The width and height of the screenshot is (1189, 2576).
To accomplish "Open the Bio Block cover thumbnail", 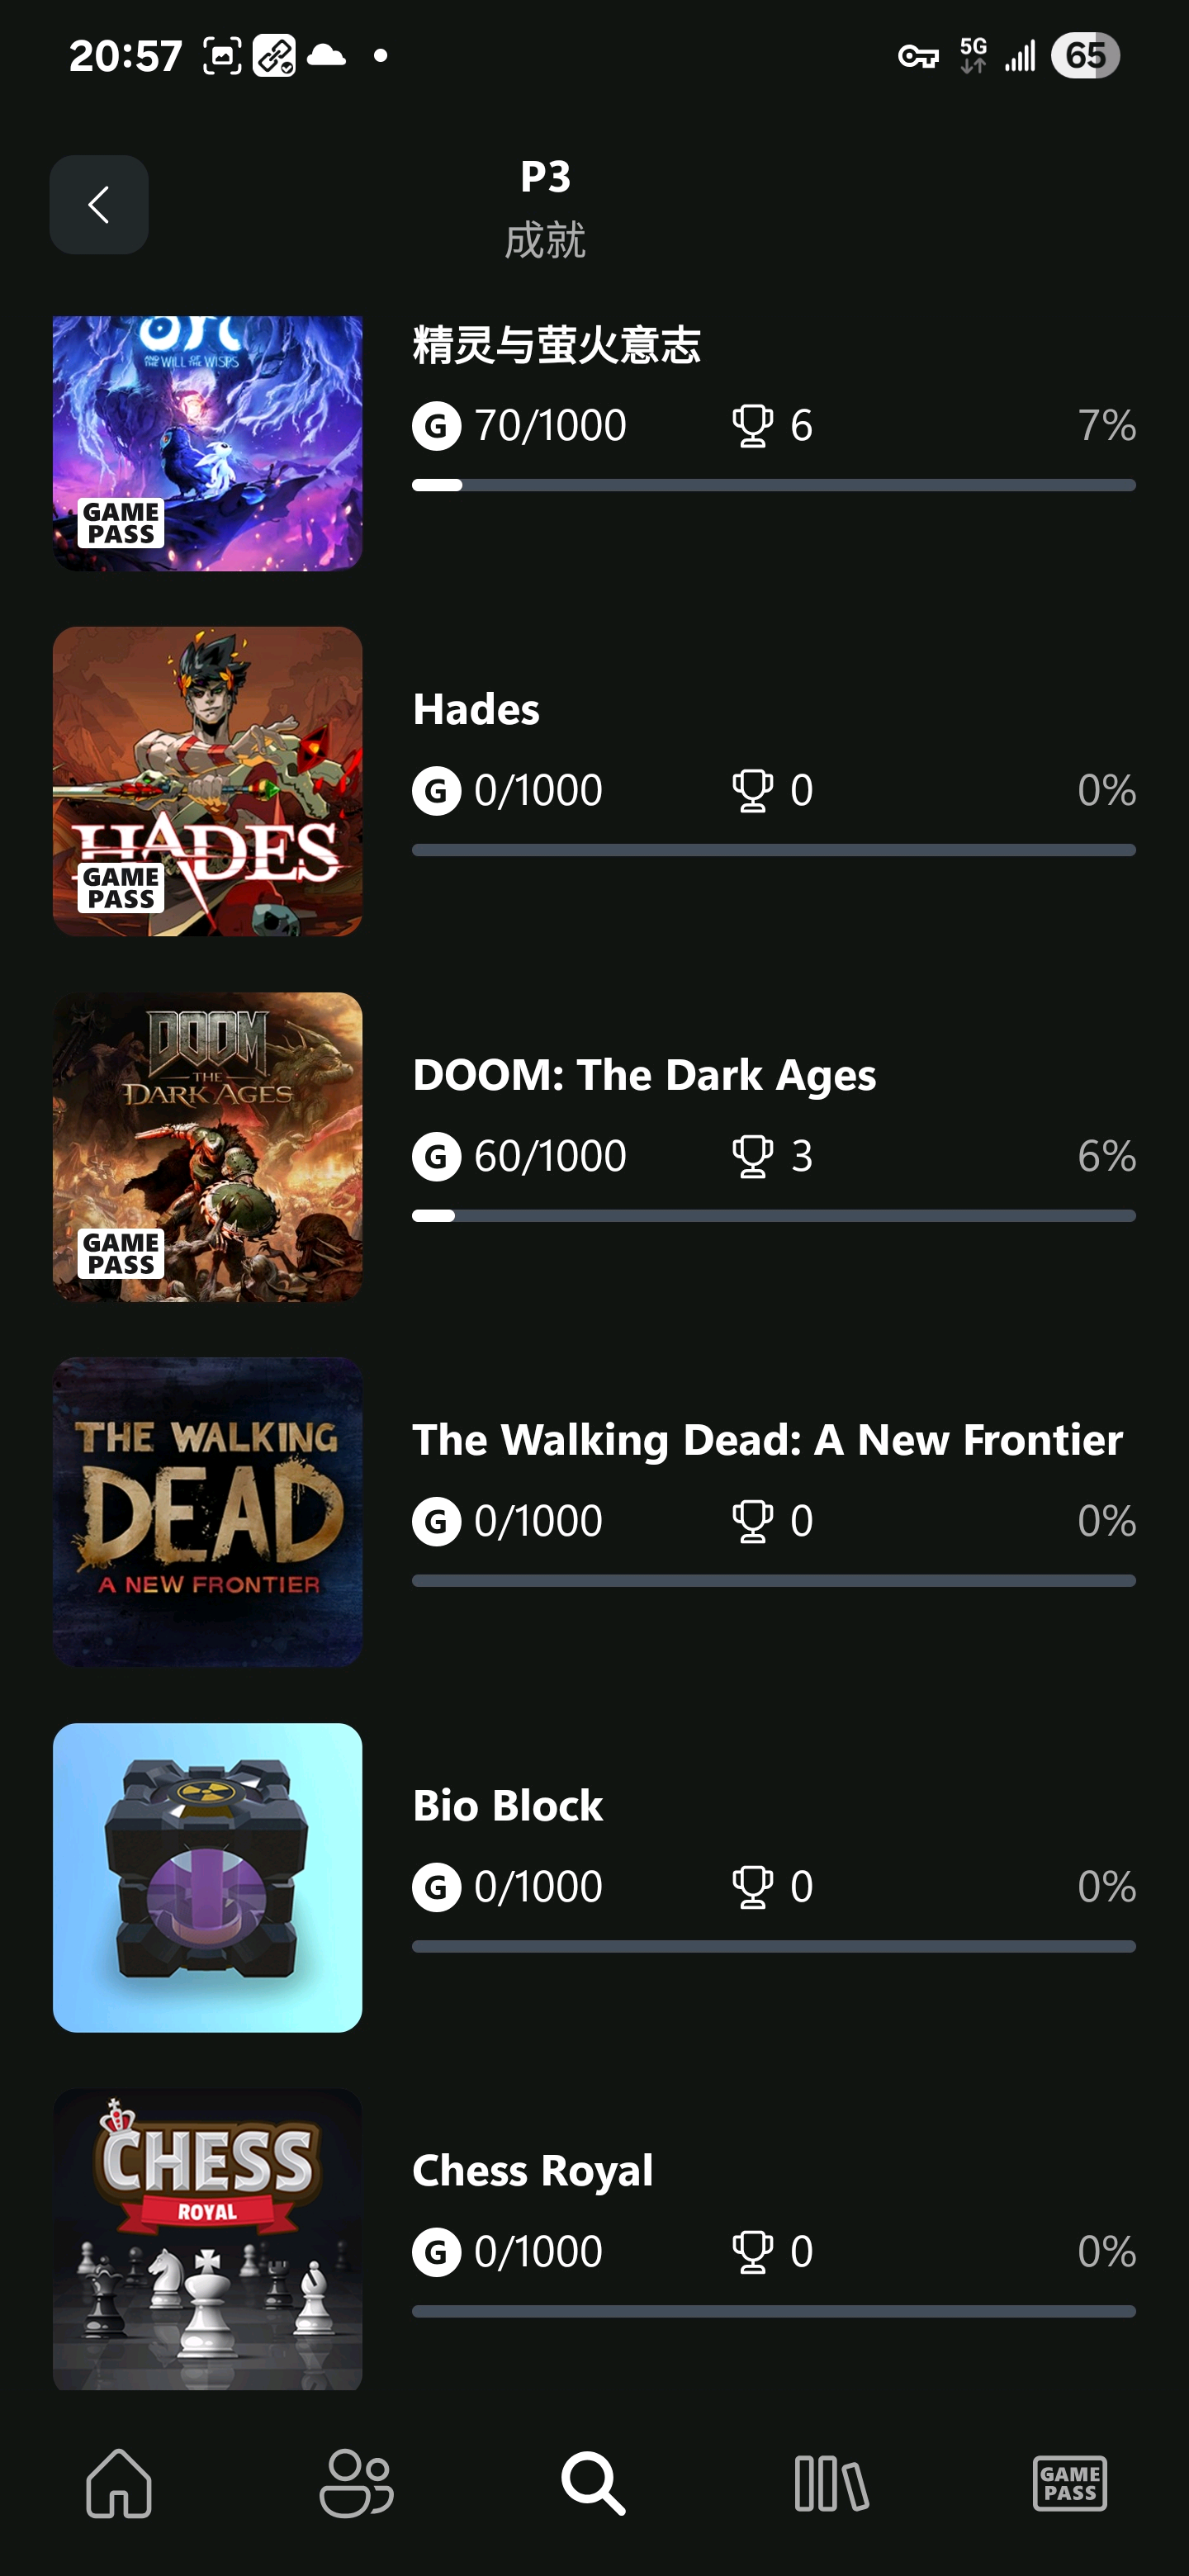I will [208, 1877].
